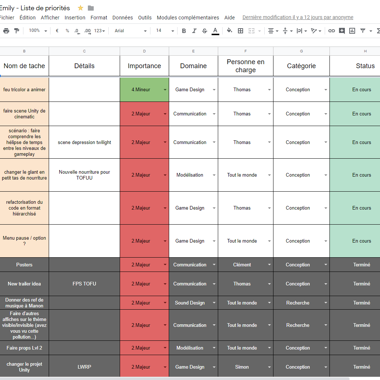The image size is (380, 380).
Task: Select the 'New trailer idea' cell
Action: tap(24, 284)
